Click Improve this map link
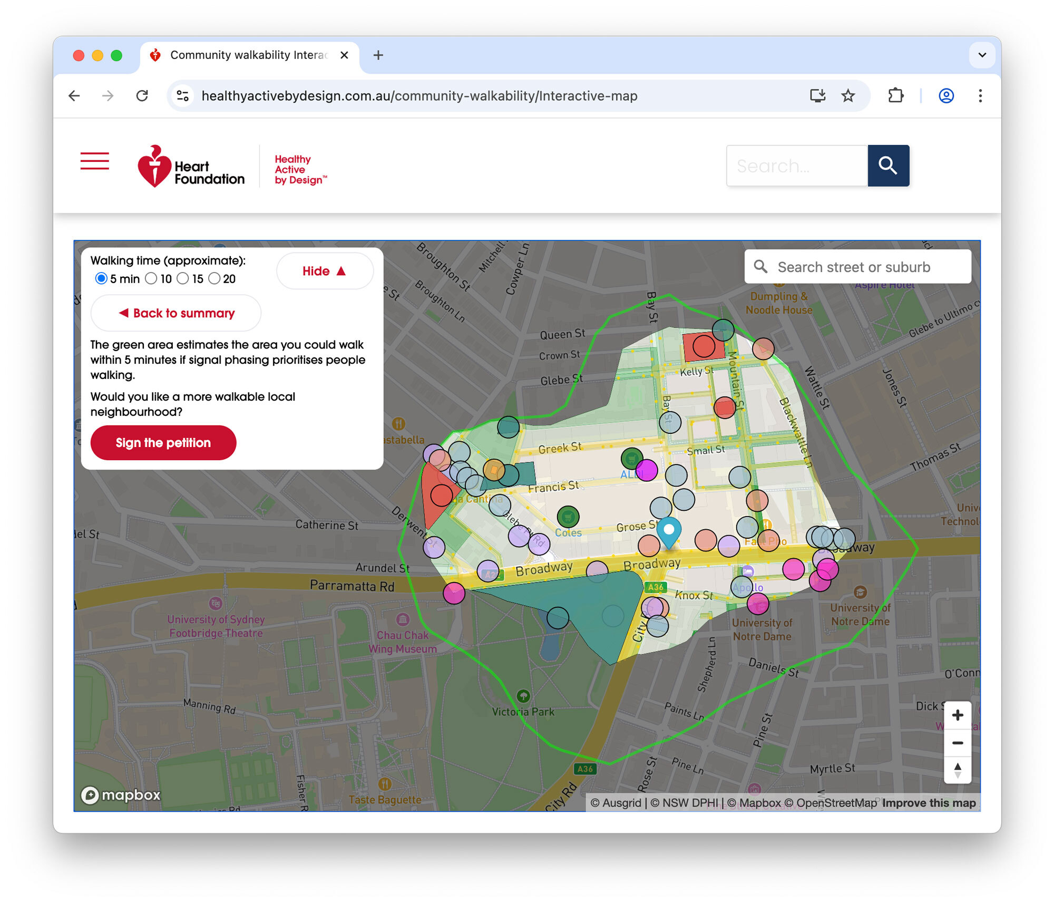This screenshot has width=1054, height=903. click(x=928, y=803)
